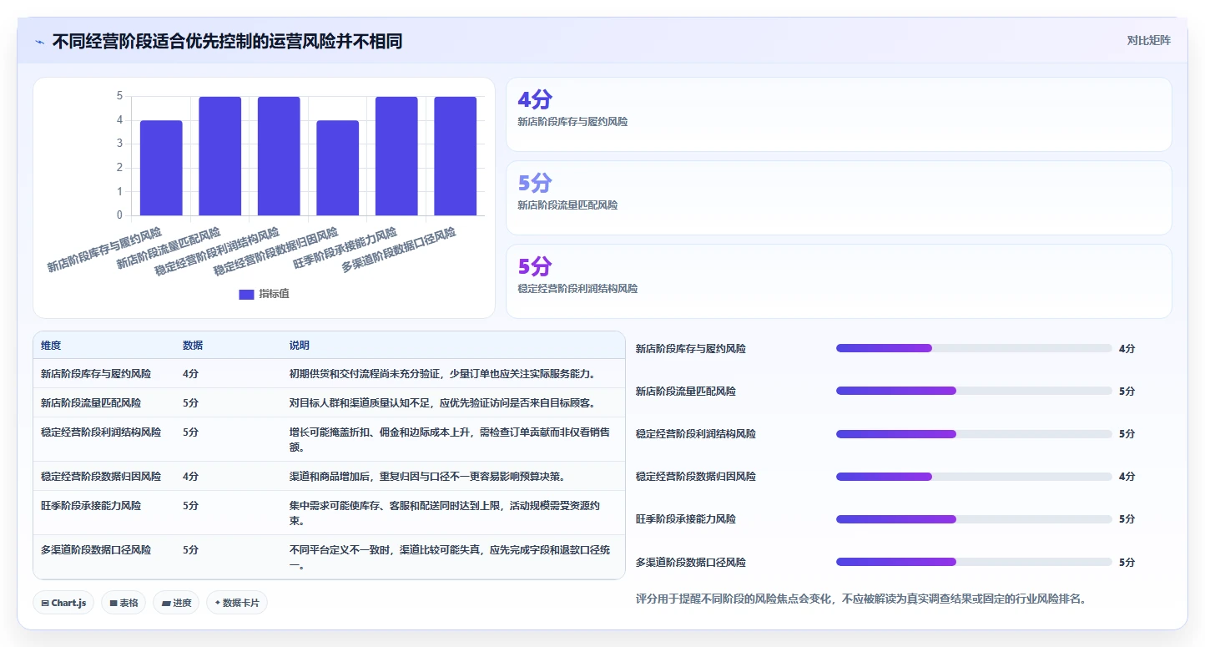The height and width of the screenshot is (647, 1205).
Task: Open the 4分 新店阶段库存与履约风险 card
Action: click(x=839, y=114)
